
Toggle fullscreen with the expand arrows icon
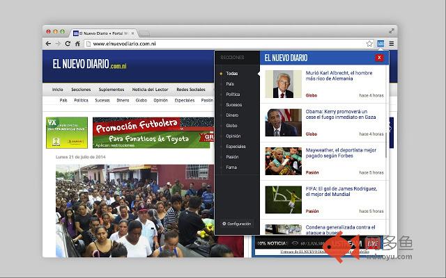pos(392,31)
